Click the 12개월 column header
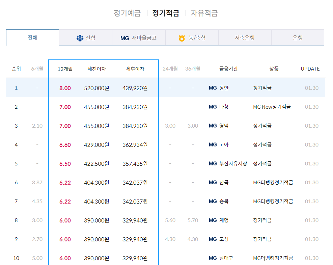333x265 pixels. click(x=65, y=69)
